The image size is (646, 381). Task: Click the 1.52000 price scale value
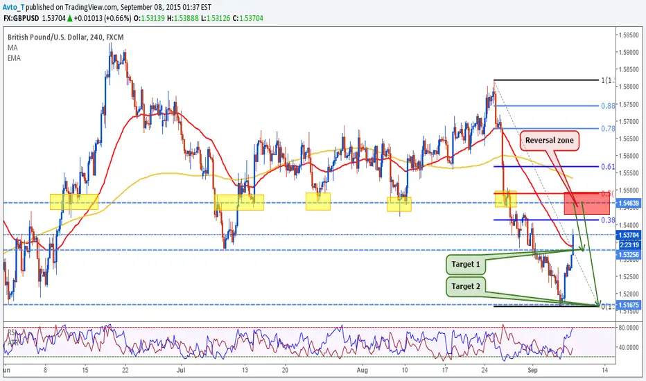pyautogui.click(x=630, y=294)
